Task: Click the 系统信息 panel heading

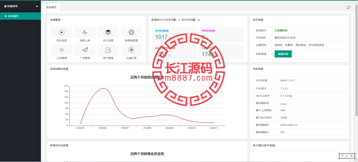Action: tap(258, 69)
